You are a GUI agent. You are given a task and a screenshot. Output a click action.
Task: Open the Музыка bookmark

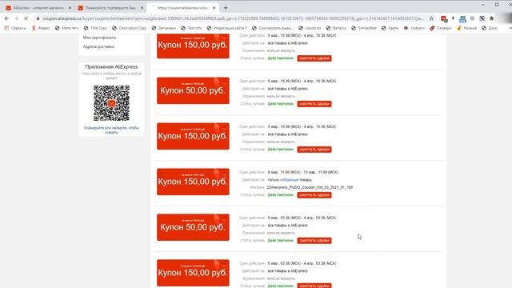pyautogui.click(x=466, y=28)
